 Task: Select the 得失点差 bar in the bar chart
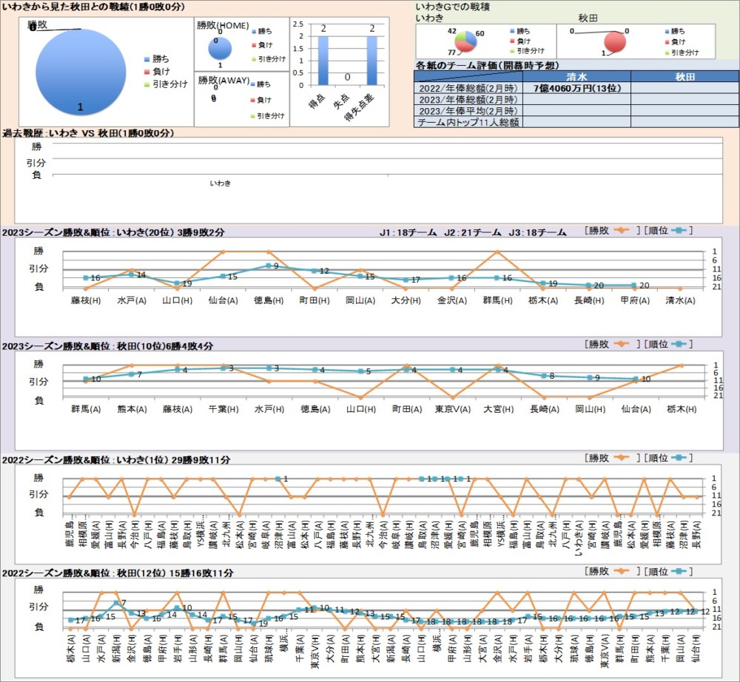371,63
